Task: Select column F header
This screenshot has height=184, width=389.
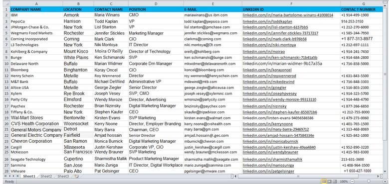Action: pyautogui.click(x=291, y=3)
